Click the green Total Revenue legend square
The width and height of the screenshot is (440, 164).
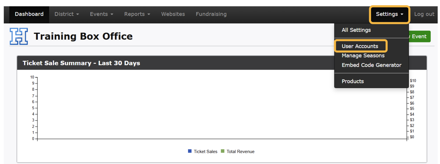(x=223, y=151)
